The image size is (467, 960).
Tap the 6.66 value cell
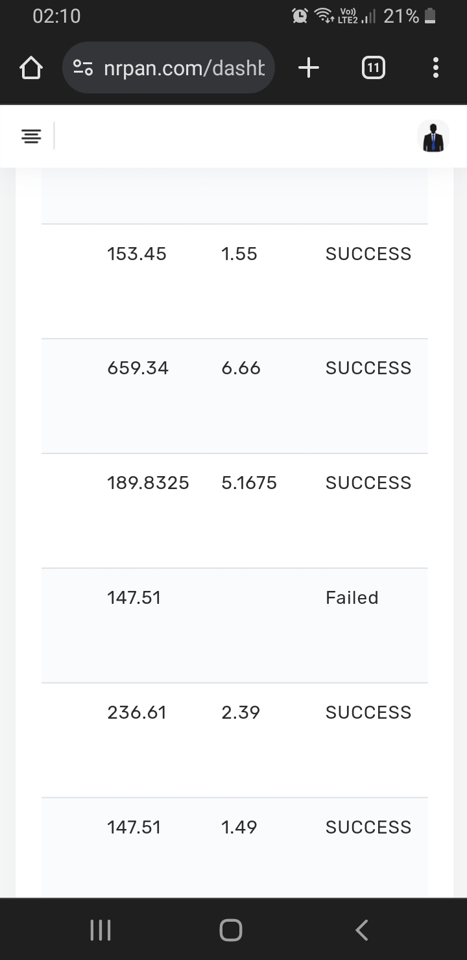pos(241,368)
